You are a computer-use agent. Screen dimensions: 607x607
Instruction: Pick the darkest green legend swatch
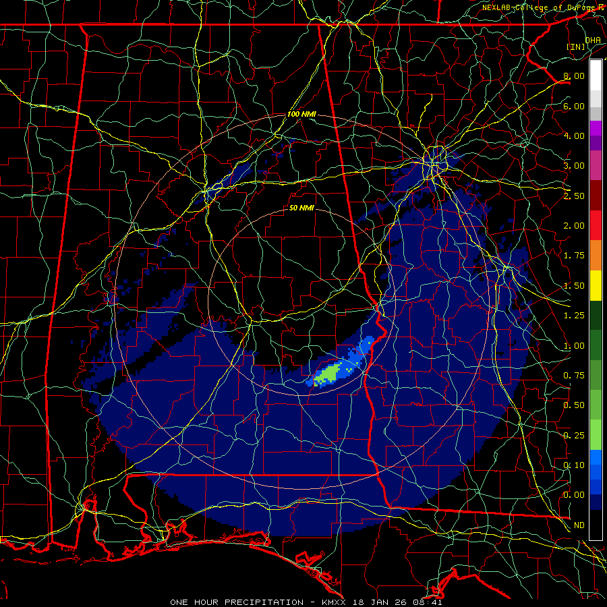(596, 315)
